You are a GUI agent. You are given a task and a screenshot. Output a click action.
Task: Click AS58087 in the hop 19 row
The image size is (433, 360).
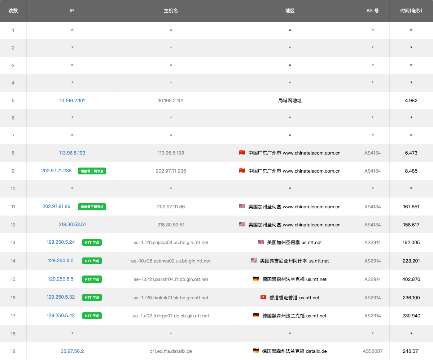[x=372, y=351]
